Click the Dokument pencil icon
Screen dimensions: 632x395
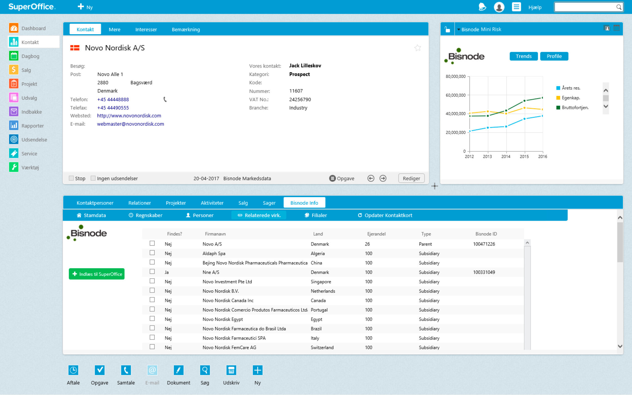point(178,370)
